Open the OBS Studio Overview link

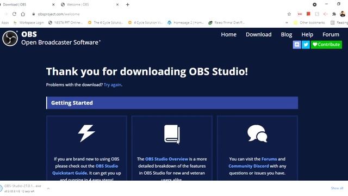(x=166, y=159)
